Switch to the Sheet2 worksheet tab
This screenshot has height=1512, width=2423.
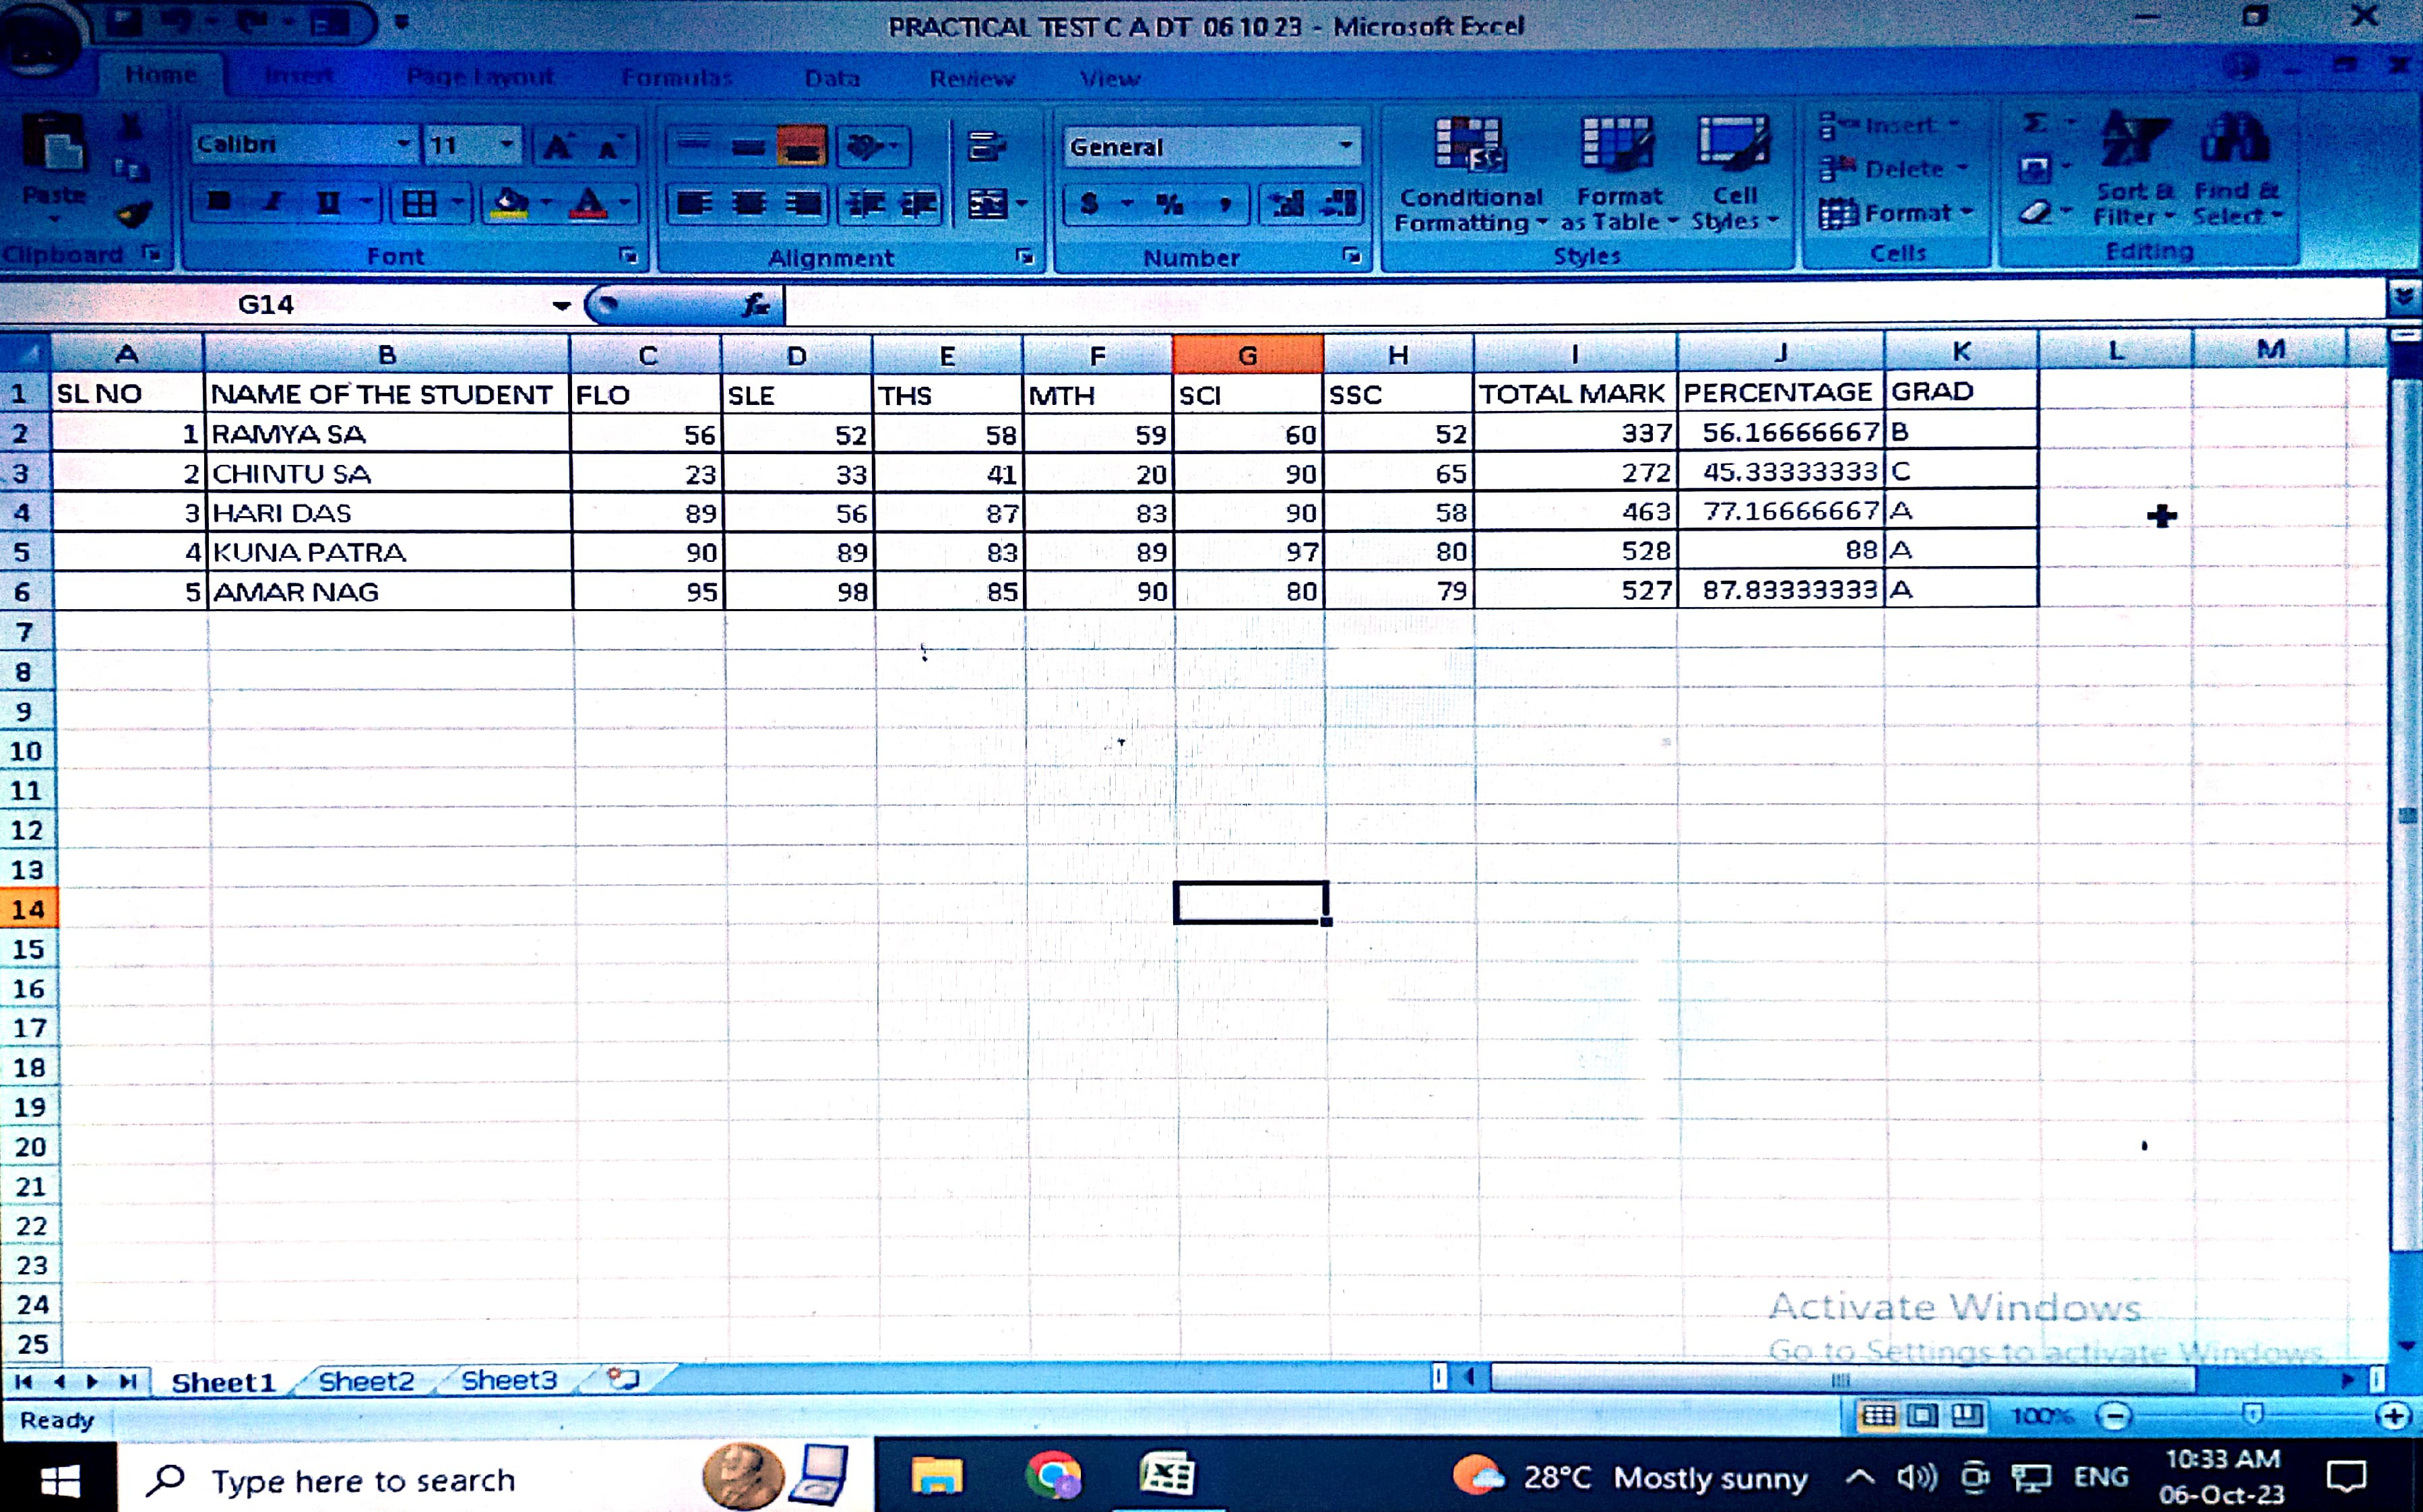click(366, 1381)
